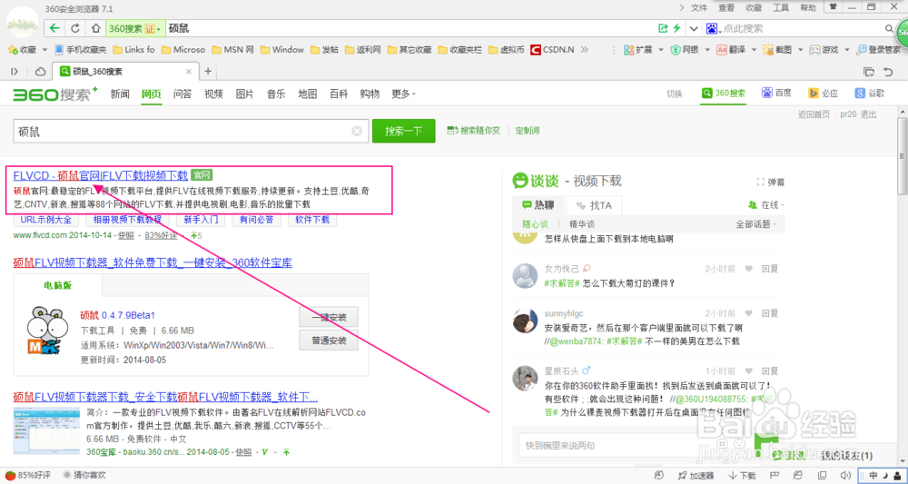Clear the 硕鼠 search box with the X icon

point(357,131)
